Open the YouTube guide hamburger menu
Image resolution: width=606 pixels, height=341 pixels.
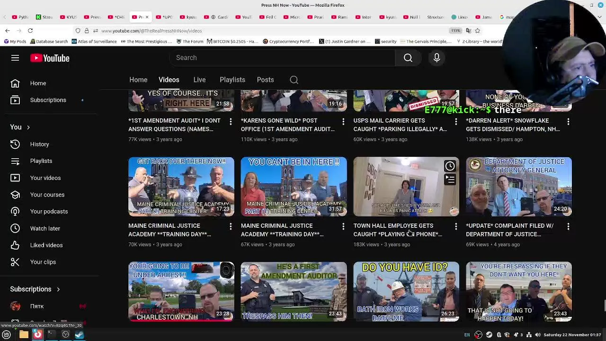[x=15, y=58]
